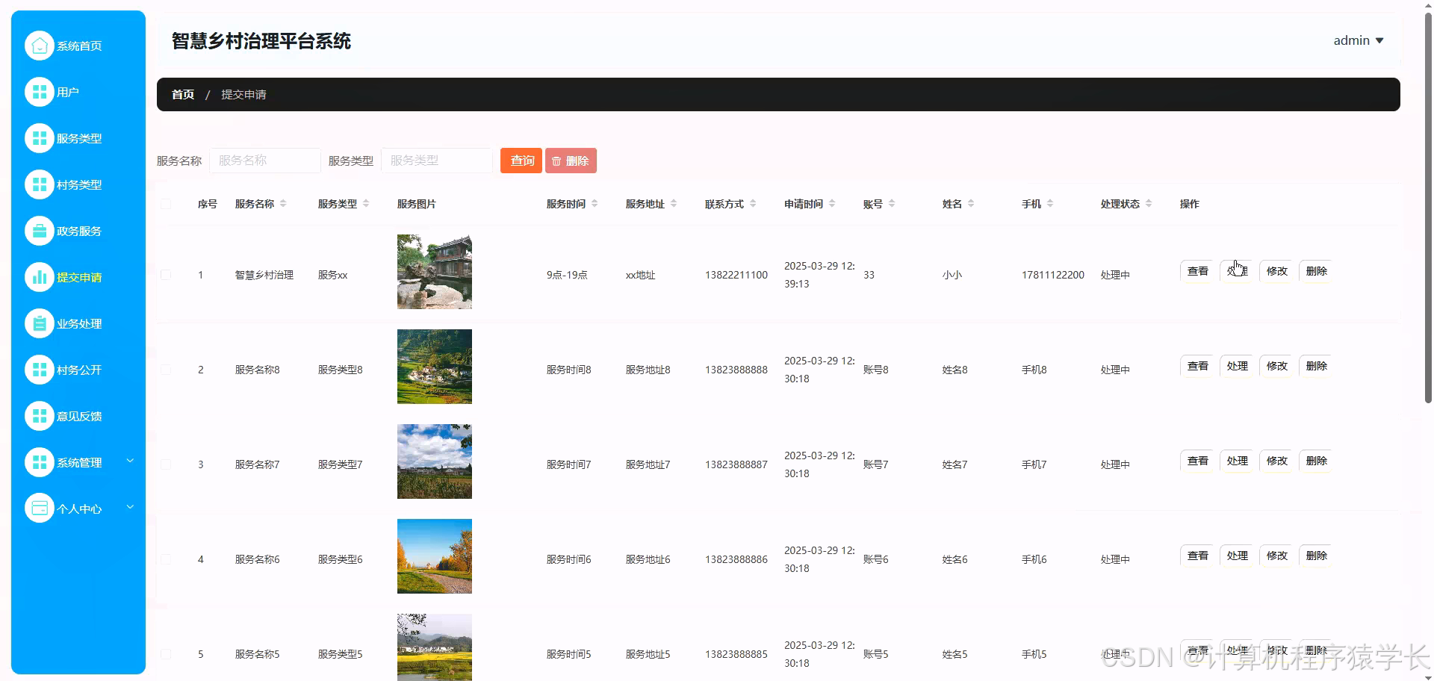Check the checkbox for row 1 智慧乡村治理
Image resolution: width=1434 pixels, height=681 pixels.
166,275
